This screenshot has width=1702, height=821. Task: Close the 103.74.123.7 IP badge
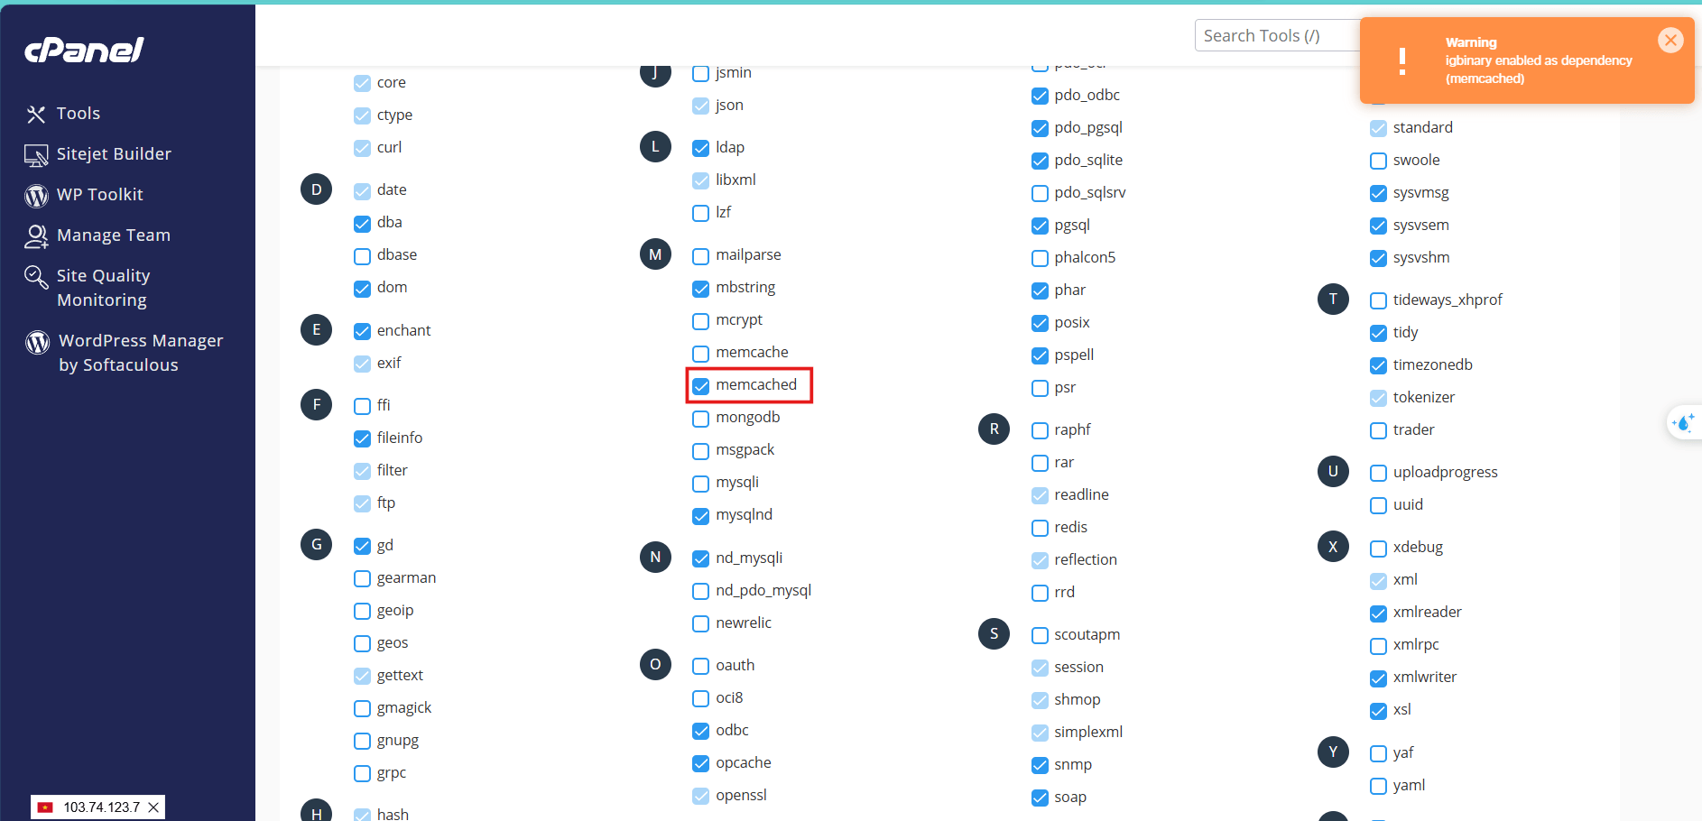[x=153, y=807]
